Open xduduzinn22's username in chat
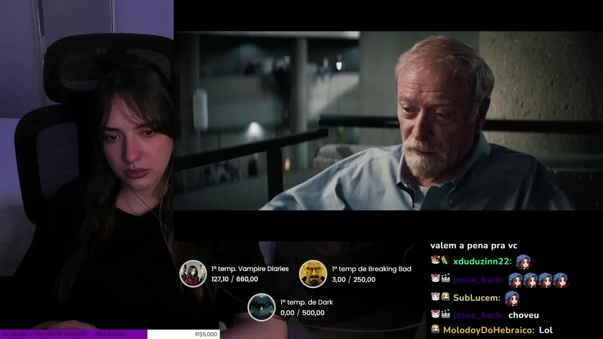The image size is (603, 339). click(482, 261)
